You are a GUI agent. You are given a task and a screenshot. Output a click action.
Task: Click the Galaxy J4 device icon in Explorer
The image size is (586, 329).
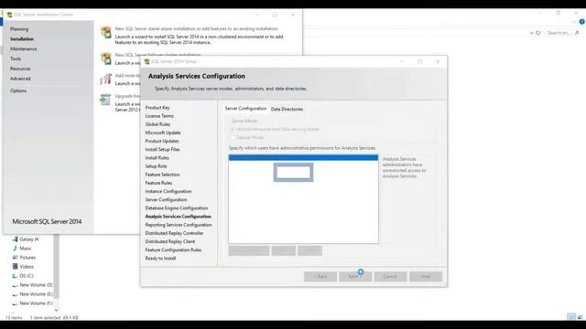pos(16,239)
